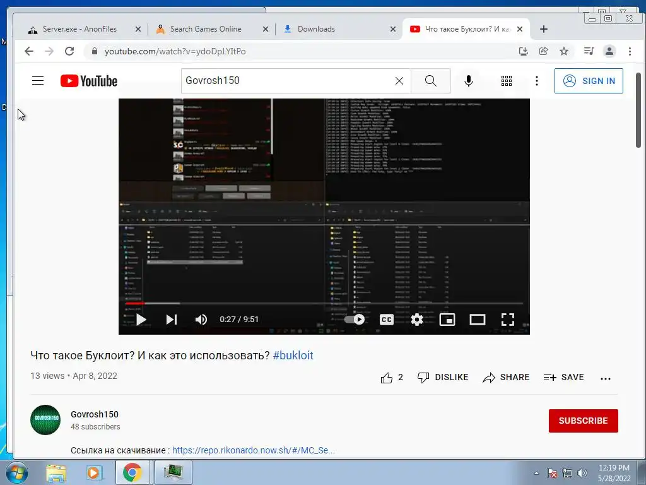This screenshot has width=646, height=485.
Task: Click the DISLIKE button
Action: 443,378
